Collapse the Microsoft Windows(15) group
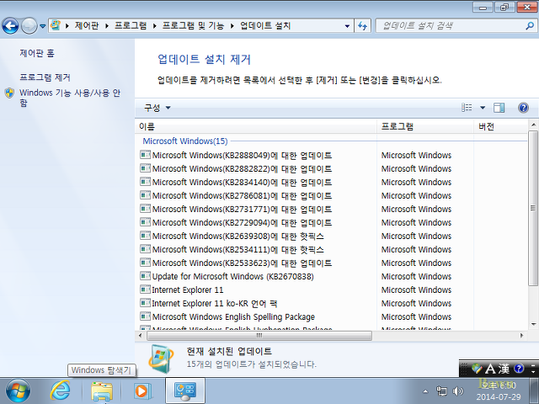The image size is (539, 404). click(185, 141)
